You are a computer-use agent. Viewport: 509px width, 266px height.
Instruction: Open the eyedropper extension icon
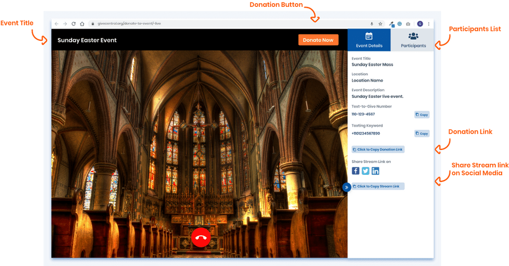391,24
